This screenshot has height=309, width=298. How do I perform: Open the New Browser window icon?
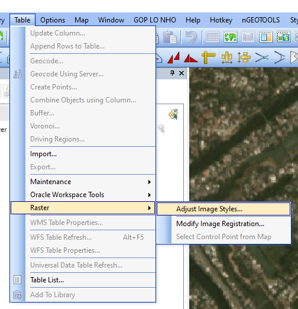(212, 37)
